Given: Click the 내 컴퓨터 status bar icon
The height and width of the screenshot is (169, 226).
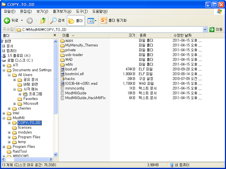Looking at the screenshot, I should (x=171, y=165).
